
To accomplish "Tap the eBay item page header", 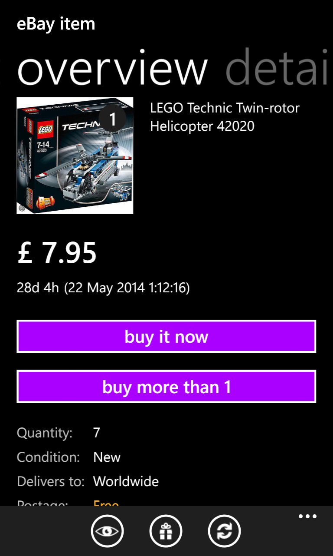I will pos(56,23).
